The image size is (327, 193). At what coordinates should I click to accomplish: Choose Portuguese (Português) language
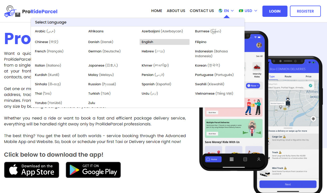point(214,75)
